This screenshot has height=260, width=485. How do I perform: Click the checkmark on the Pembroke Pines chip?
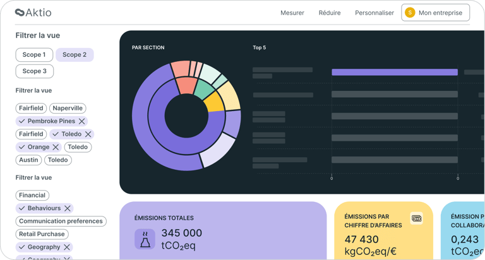click(x=21, y=121)
